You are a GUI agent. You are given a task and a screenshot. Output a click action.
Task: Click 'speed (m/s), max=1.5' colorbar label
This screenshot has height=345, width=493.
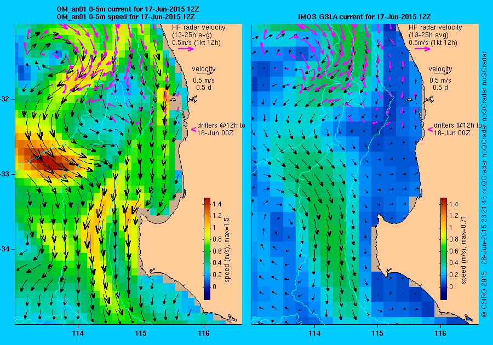(x=227, y=250)
